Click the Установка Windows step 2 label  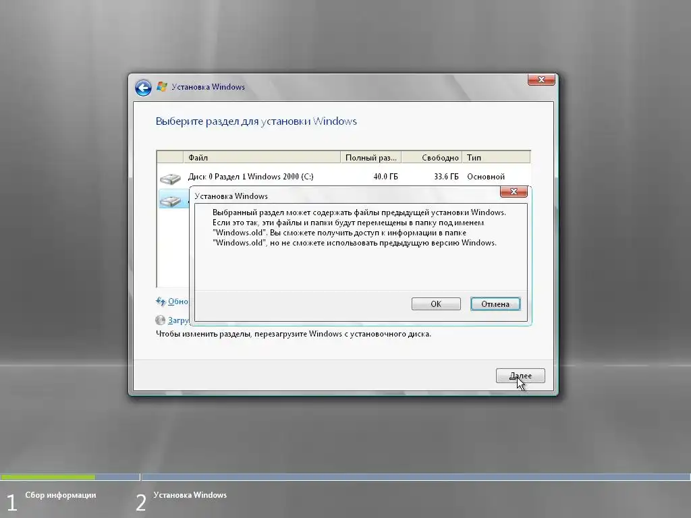click(190, 495)
